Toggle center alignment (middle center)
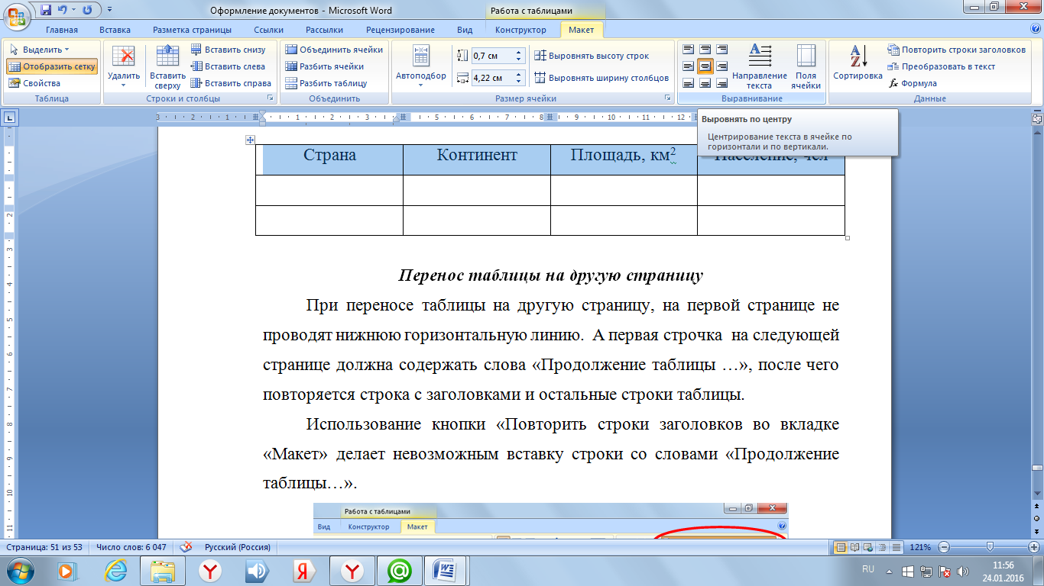The image size is (1044, 586). (x=705, y=66)
